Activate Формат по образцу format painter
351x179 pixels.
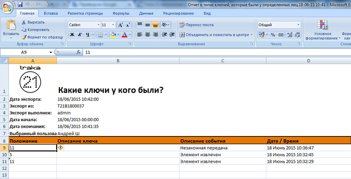coord(42,37)
